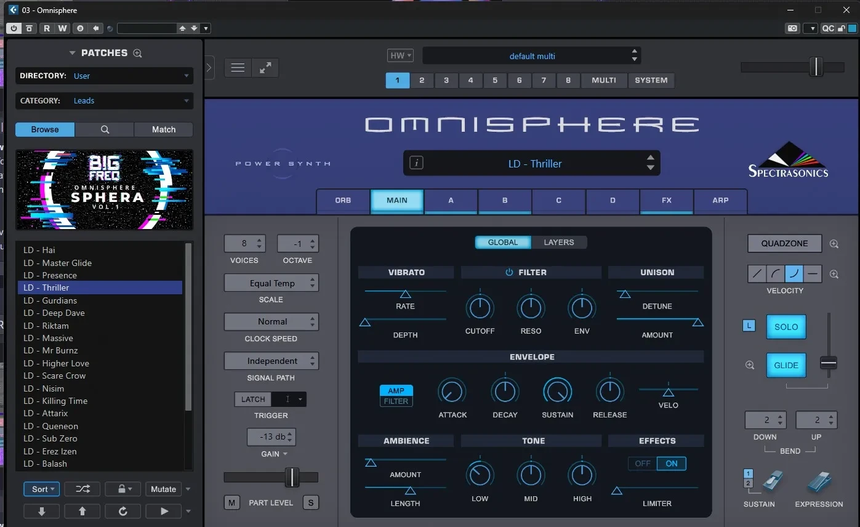Switch to the LAYERS view
The height and width of the screenshot is (527, 860).
[x=558, y=242]
